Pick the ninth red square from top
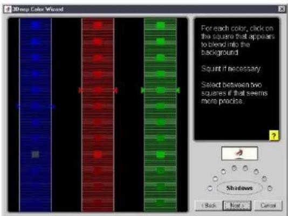Viewport: 288px width, 216px height. pyautogui.click(x=98, y=155)
